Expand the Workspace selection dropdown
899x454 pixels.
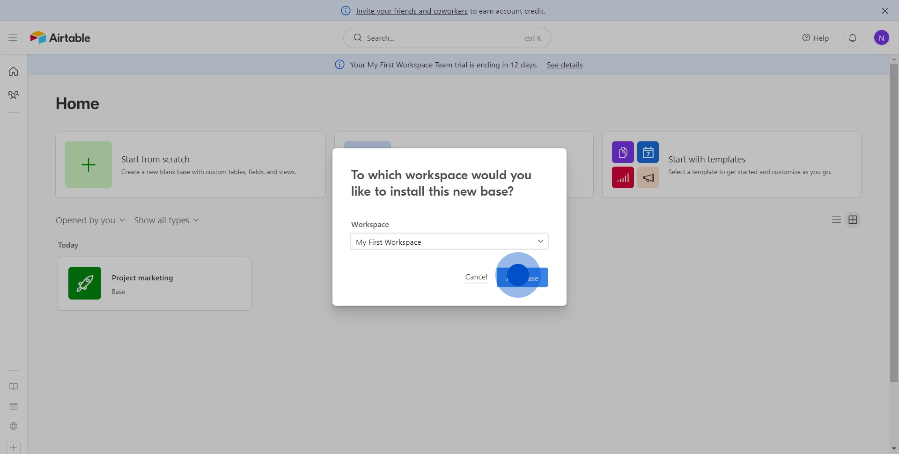[449, 242]
